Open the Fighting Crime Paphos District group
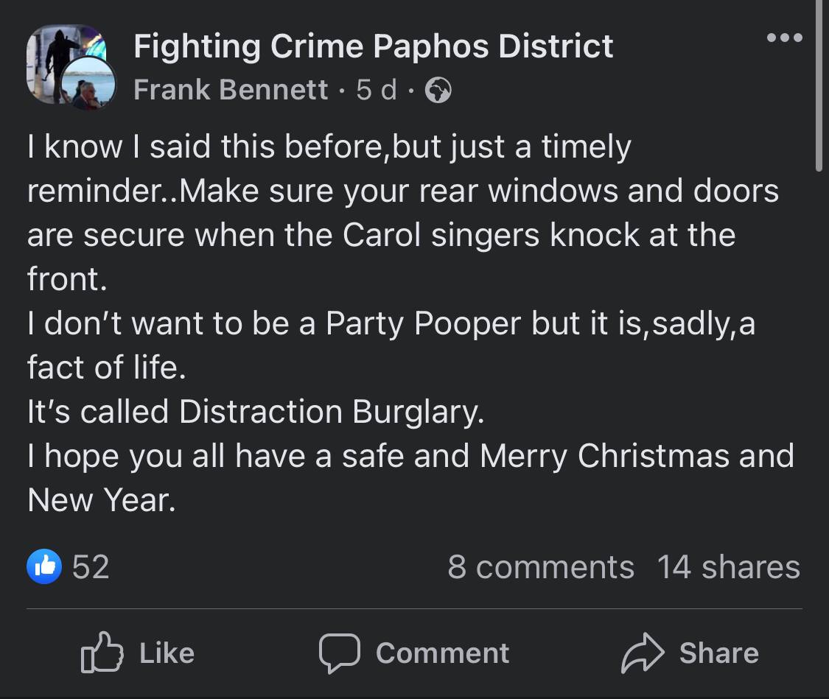This screenshot has height=699, width=829. [x=373, y=46]
